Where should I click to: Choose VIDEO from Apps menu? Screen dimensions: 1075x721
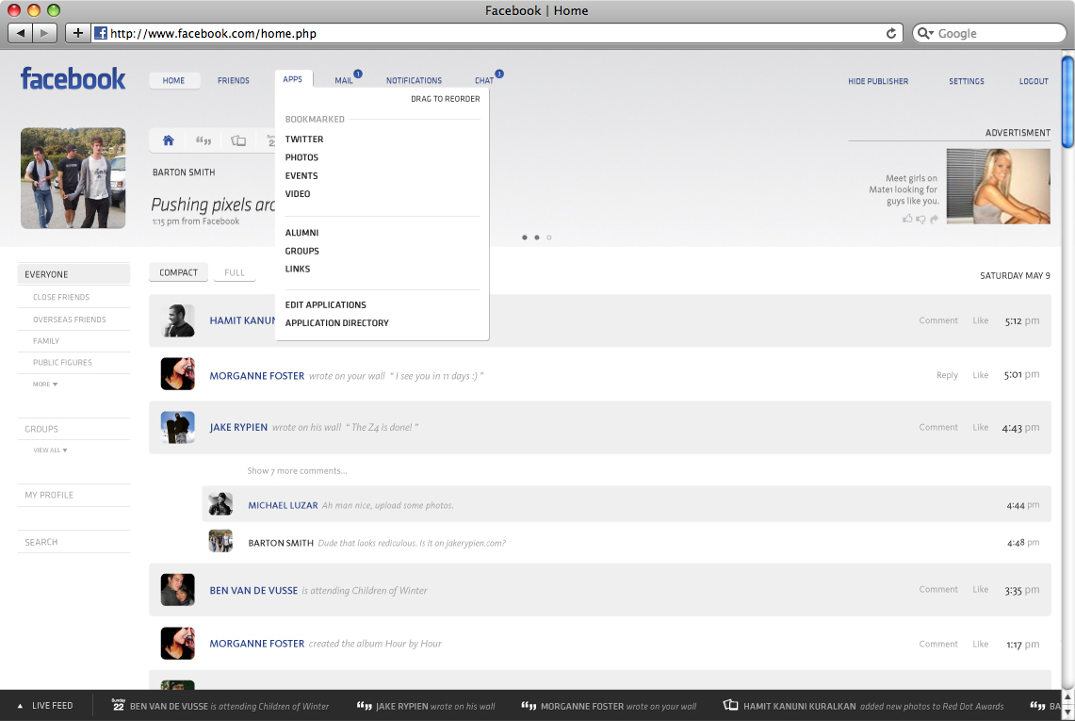pos(298,193)
